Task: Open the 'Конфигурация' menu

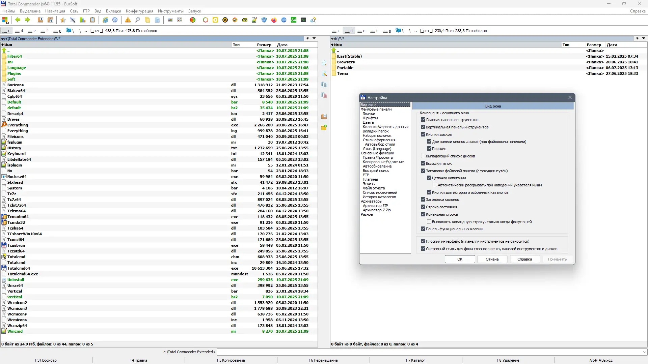Action: (139, 11)
